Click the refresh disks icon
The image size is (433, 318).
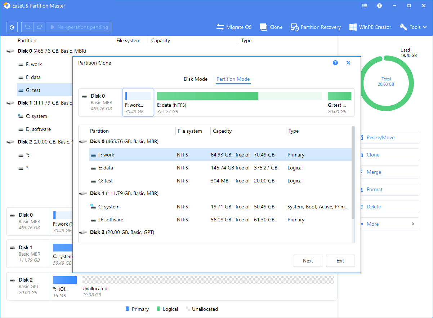pos(12,27)
